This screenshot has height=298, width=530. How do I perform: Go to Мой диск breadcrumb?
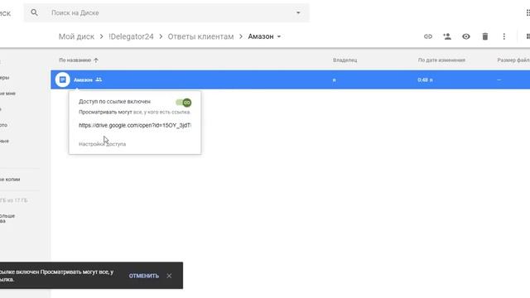(x=76, y=36)
